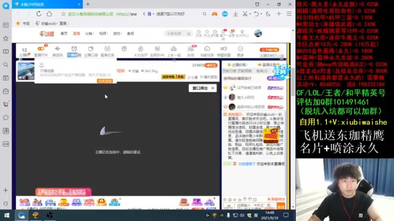394x221 pixels.
Task: Expand the 视频 video dropdown
Action: tap(103, 33)
